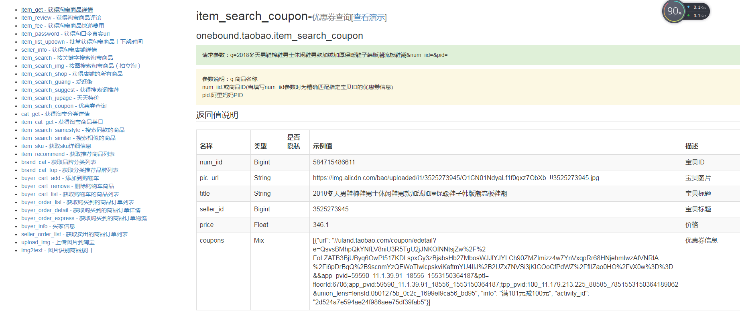
Task: Select the 584715486611 example value
Action: tap(334, 162)
